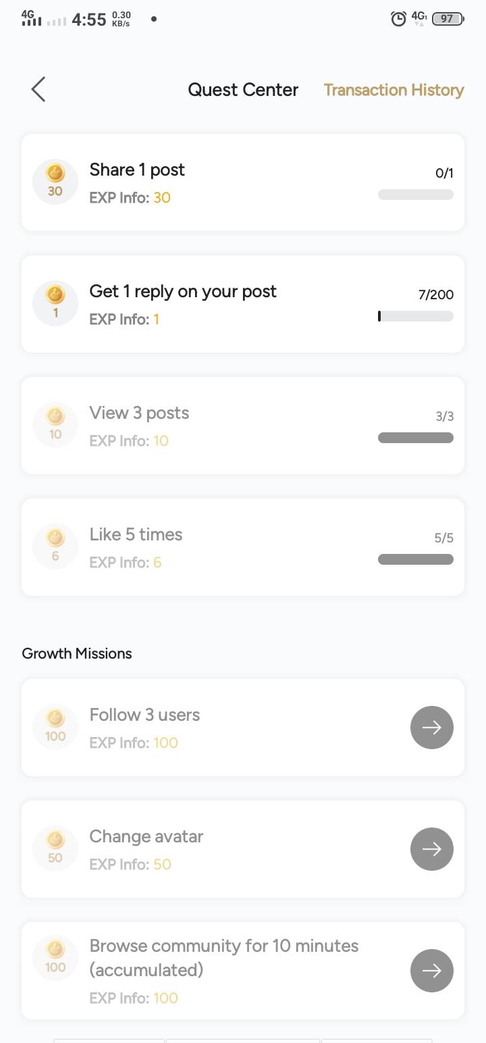This screenshot has height=1043, width=486.
Task: Tap the 30 EXP coin icon
Action: coord(55,182)
